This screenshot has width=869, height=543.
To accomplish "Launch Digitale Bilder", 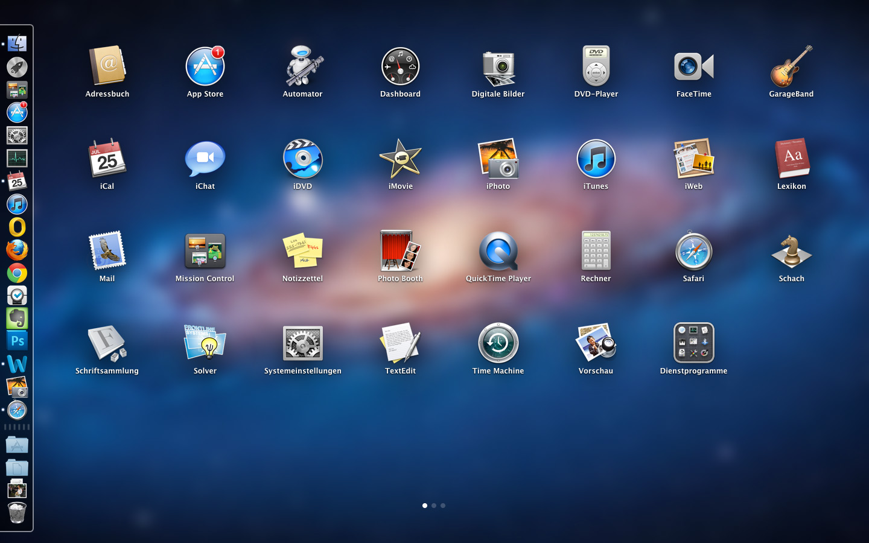I will pos(498,68).
